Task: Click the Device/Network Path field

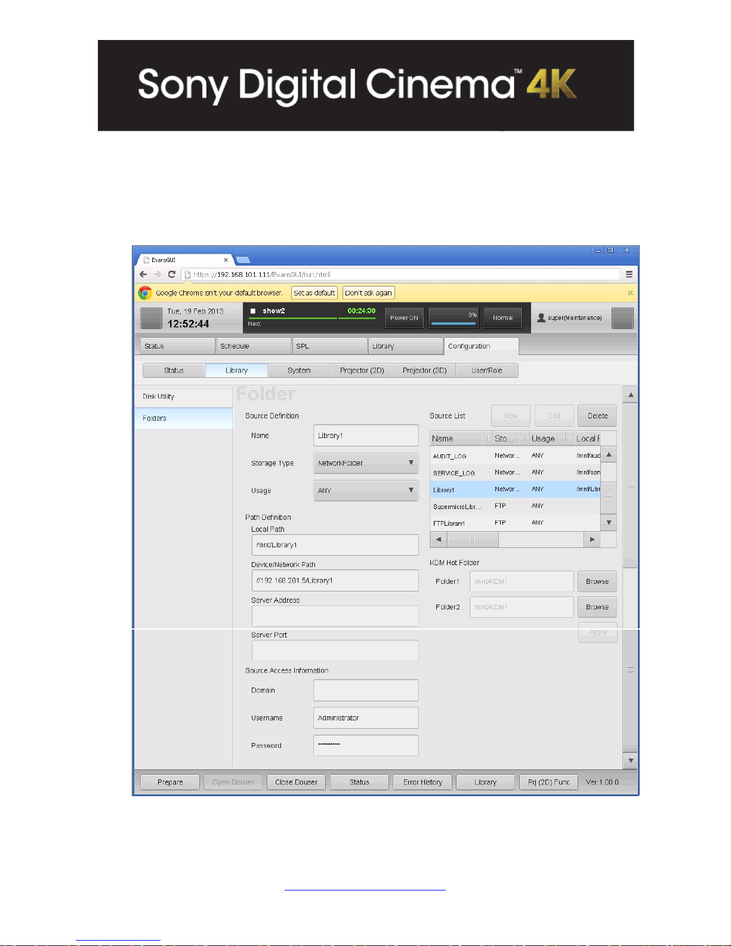Action: [x=335, y=580]
